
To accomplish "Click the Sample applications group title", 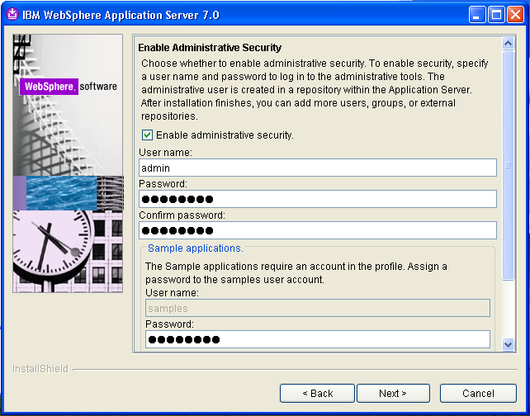I will 196,248.
